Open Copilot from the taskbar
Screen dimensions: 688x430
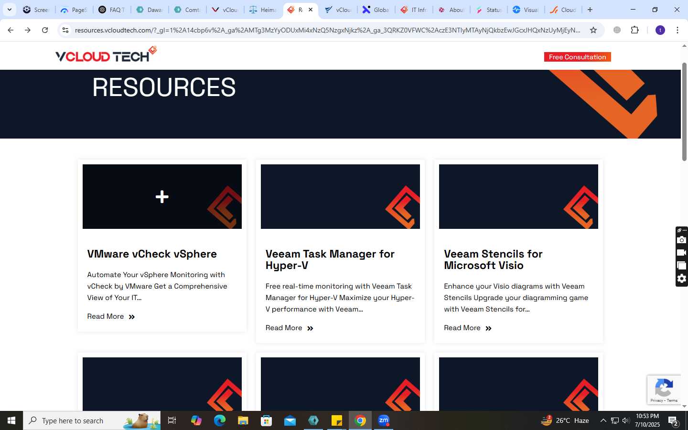point(196,420)
